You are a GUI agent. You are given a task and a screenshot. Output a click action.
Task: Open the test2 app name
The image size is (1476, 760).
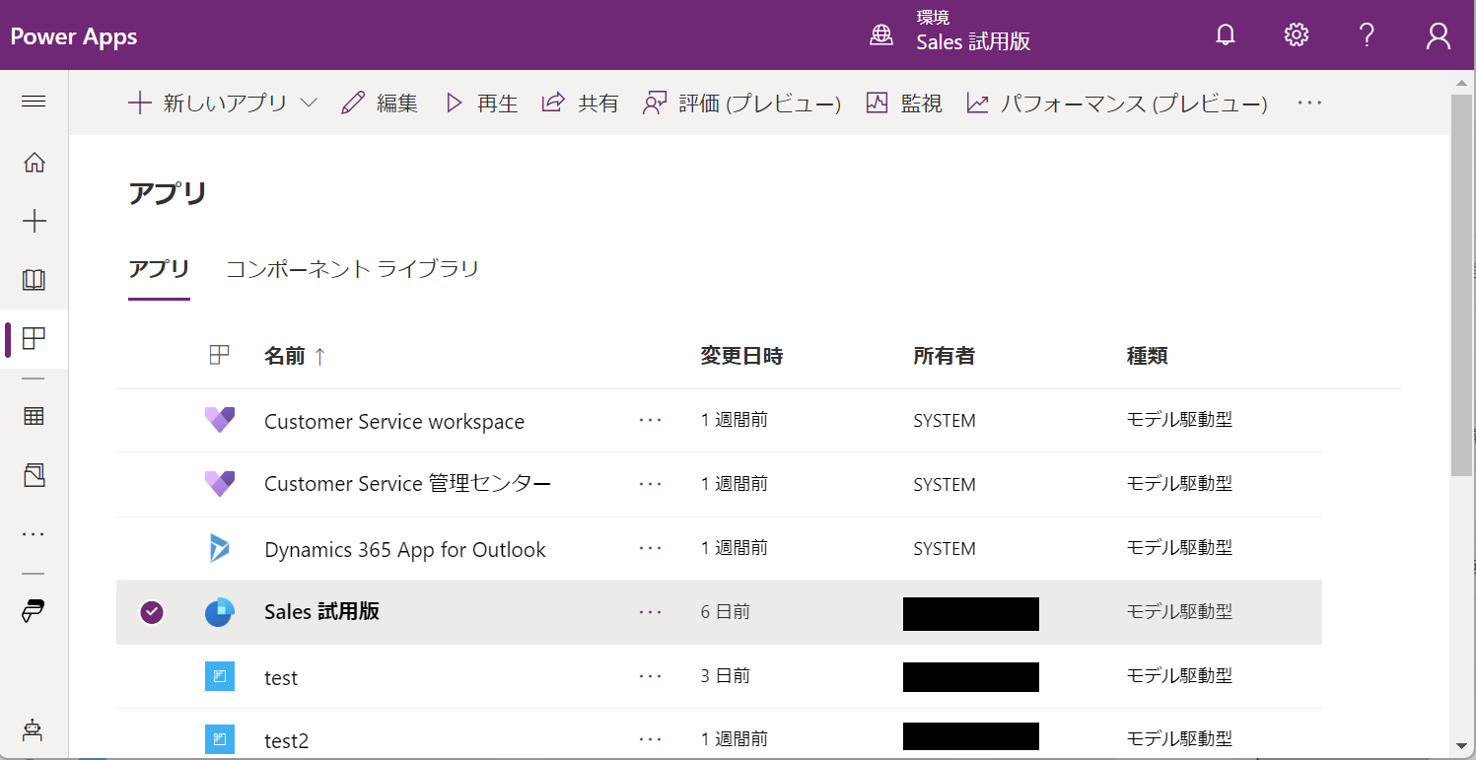(287, 739)
